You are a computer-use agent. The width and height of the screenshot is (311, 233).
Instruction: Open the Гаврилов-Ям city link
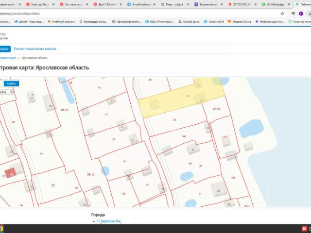click(x=109, y=221)
